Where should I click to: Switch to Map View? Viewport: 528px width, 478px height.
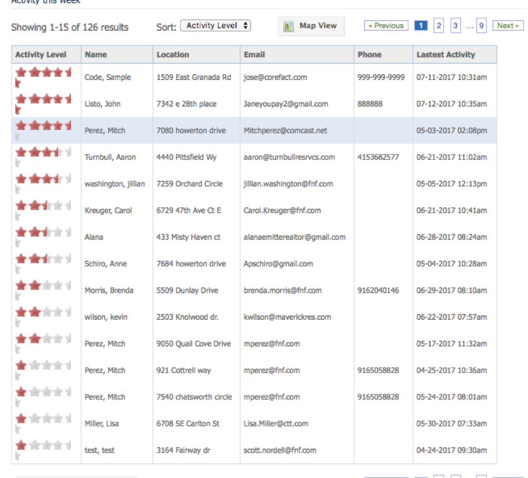pos(311,26)
